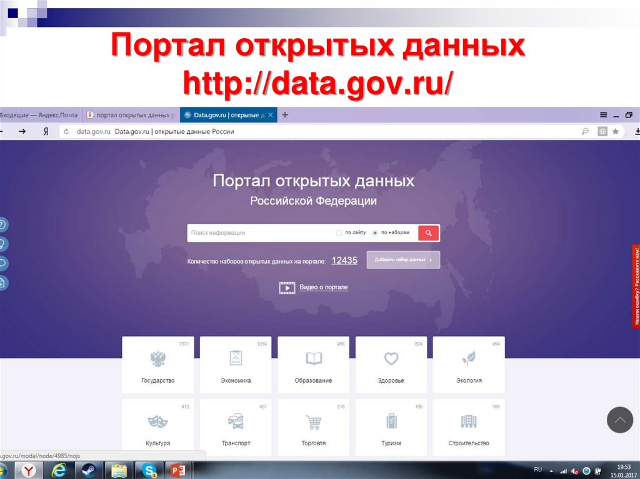Click the volume icon in system tray

pyautogui.click(x=575, y=472)
